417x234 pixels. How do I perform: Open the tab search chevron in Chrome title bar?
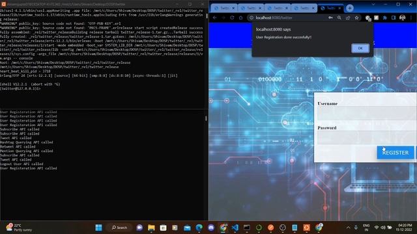pyautogui.click(x=373, y=5)
